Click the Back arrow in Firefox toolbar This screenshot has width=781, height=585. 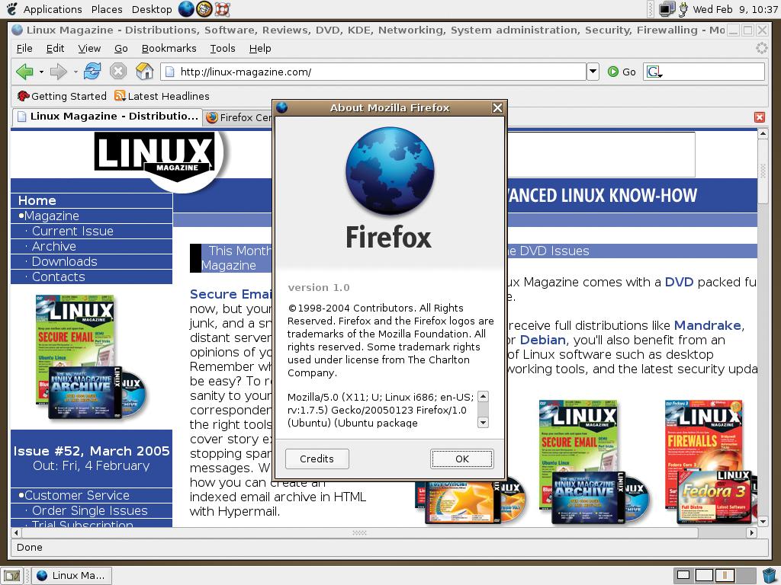point(24,72)
